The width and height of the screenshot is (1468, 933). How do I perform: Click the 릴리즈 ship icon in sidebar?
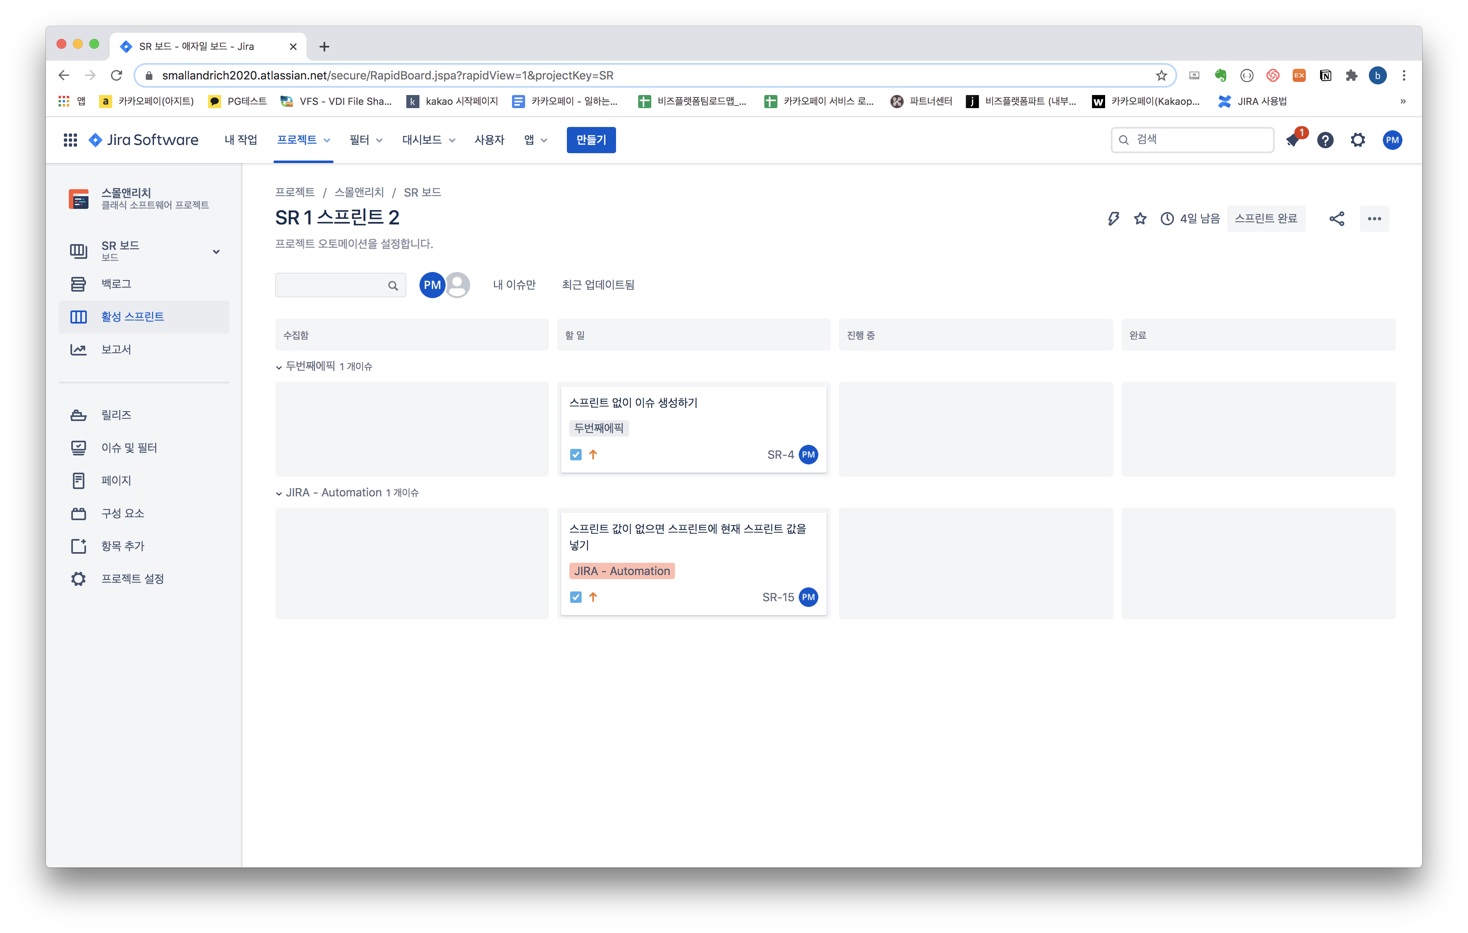pyautogui.click(x=79, y=415)
